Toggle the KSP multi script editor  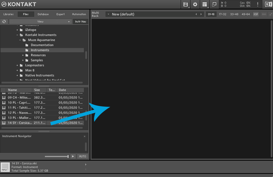[x=256, y=14]
